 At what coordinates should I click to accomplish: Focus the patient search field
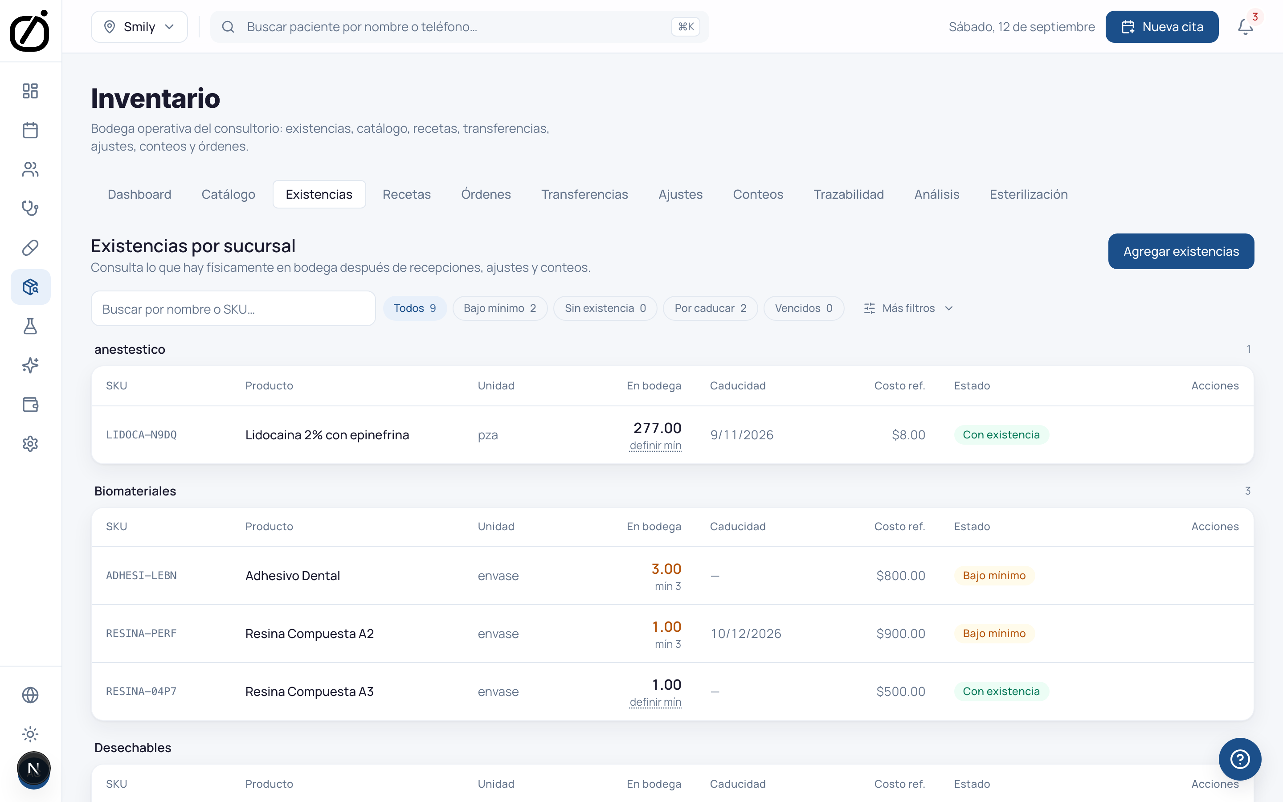(x=459, y=27)
